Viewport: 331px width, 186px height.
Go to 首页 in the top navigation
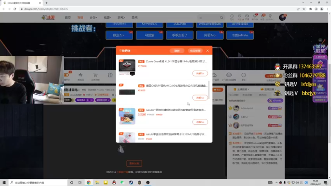click(68, 18)
